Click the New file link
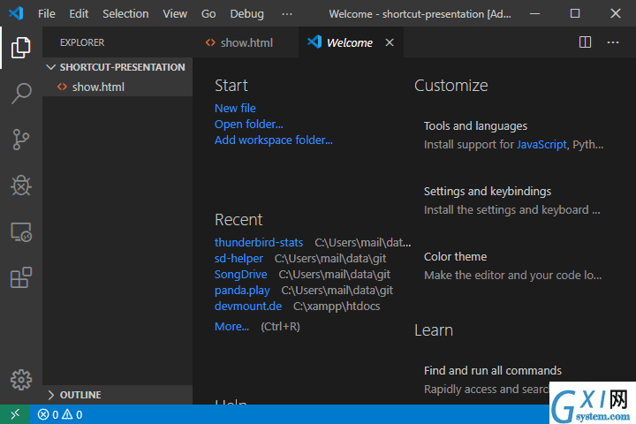This screenshot has width=636, height=424. point(235,109)
